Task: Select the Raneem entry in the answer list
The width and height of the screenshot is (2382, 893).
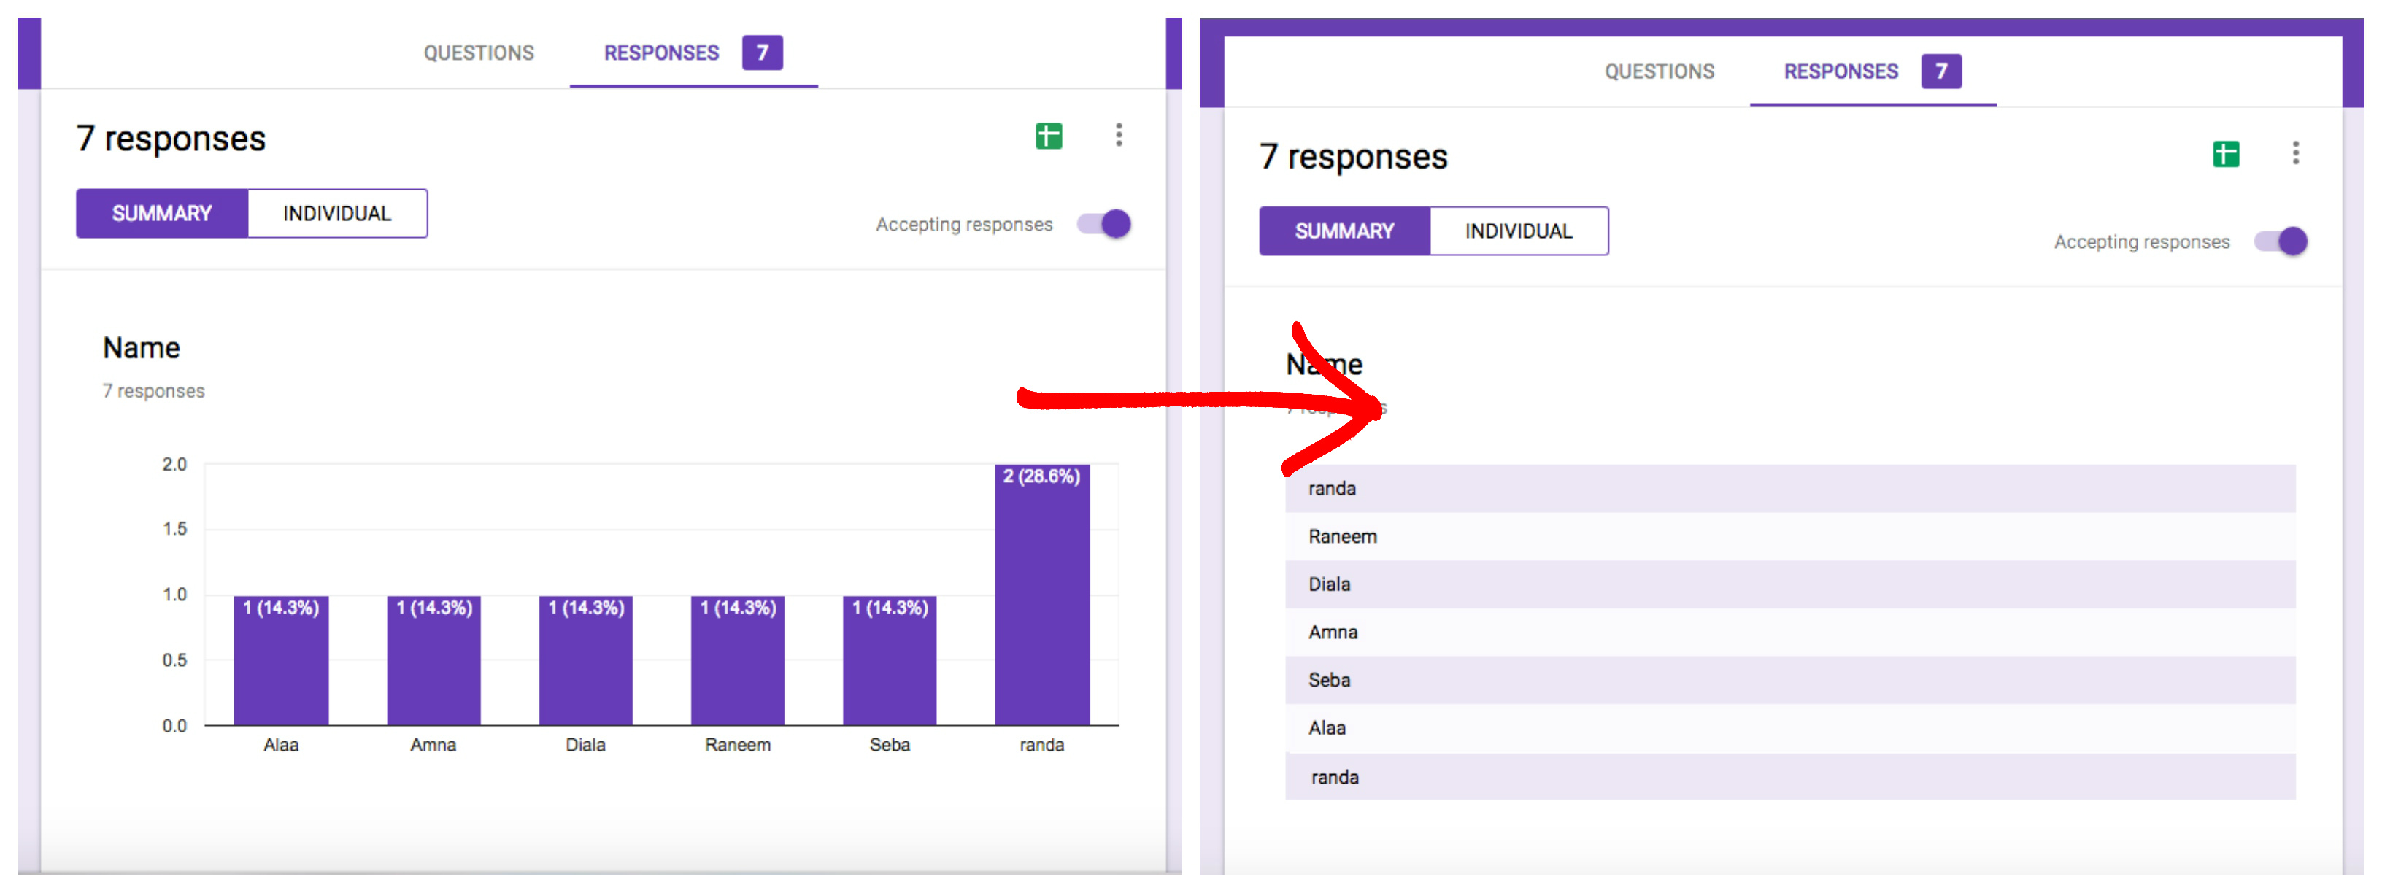Action: pos(1341,536)
